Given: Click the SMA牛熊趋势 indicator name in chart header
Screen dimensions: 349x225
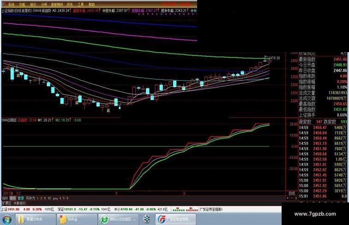Looking at the screenshot, I should tap(42, 11).
